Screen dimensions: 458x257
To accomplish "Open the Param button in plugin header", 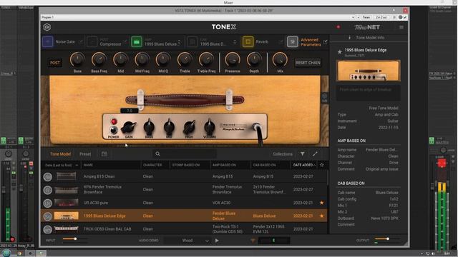I will click(366, 17).
